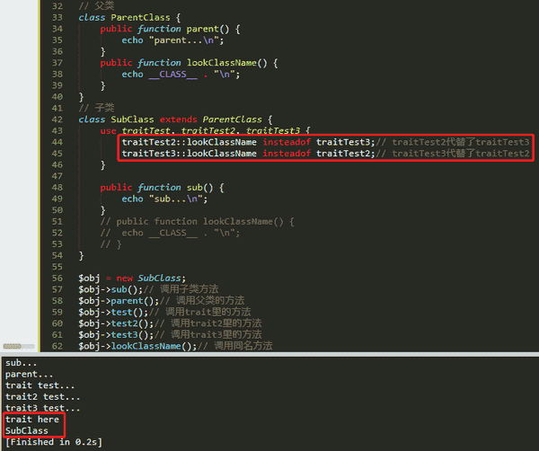Click line number 47 in the gutter
This screenshot has height=451, width=539.
[x=57, y=176]
